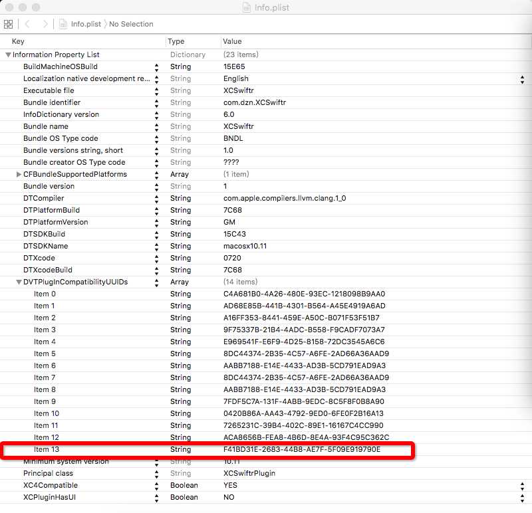Select the Bundle OS Type code value BNDL

tap(233, 138)
